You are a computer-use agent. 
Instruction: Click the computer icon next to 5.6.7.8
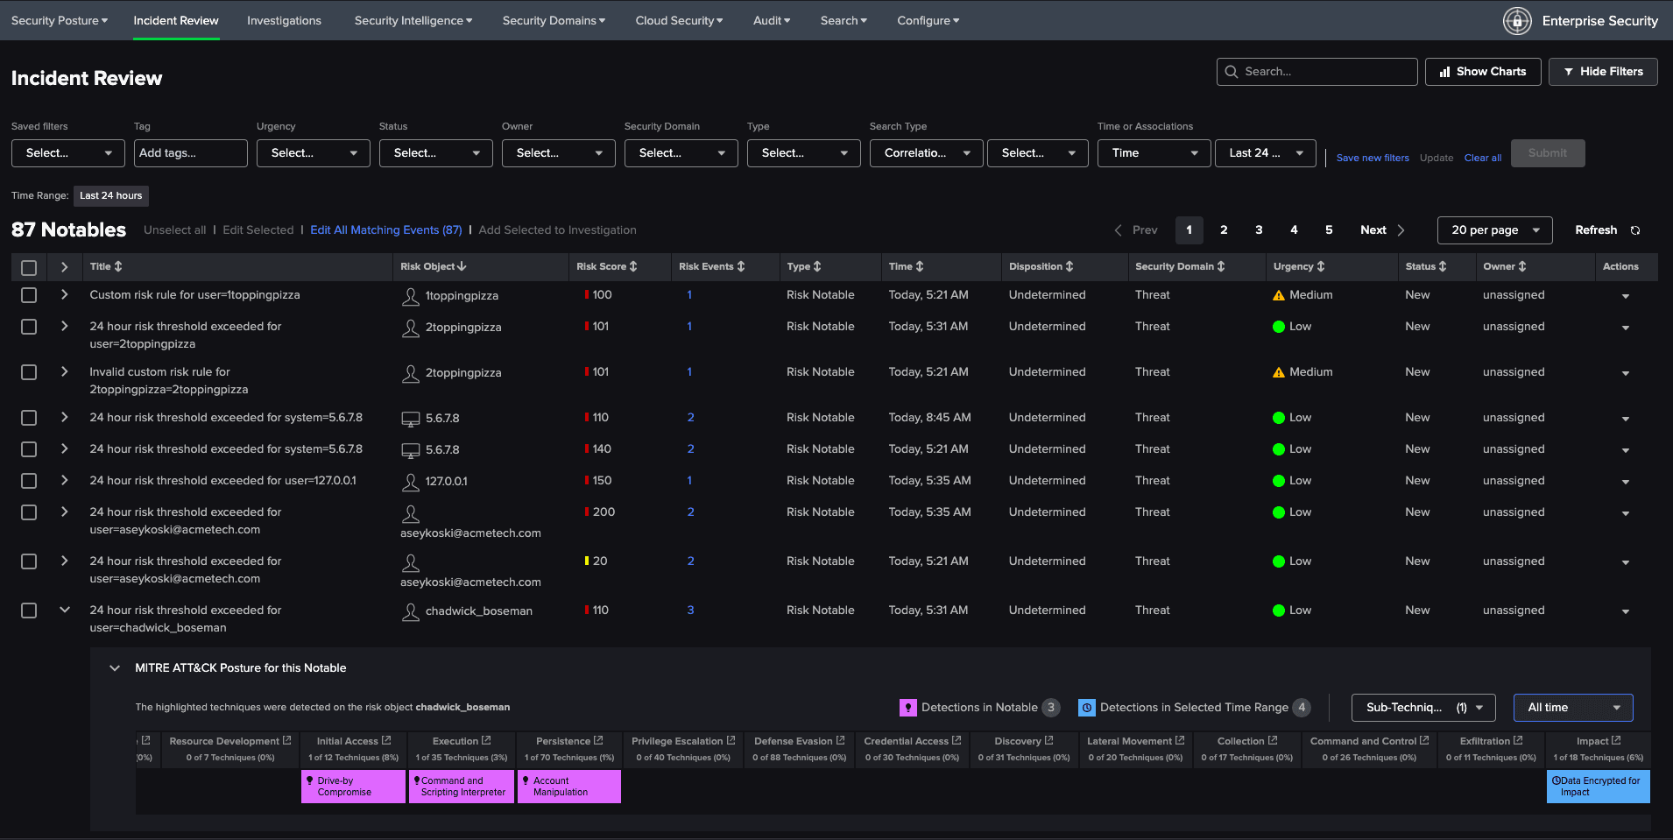(x=411, y=418)
